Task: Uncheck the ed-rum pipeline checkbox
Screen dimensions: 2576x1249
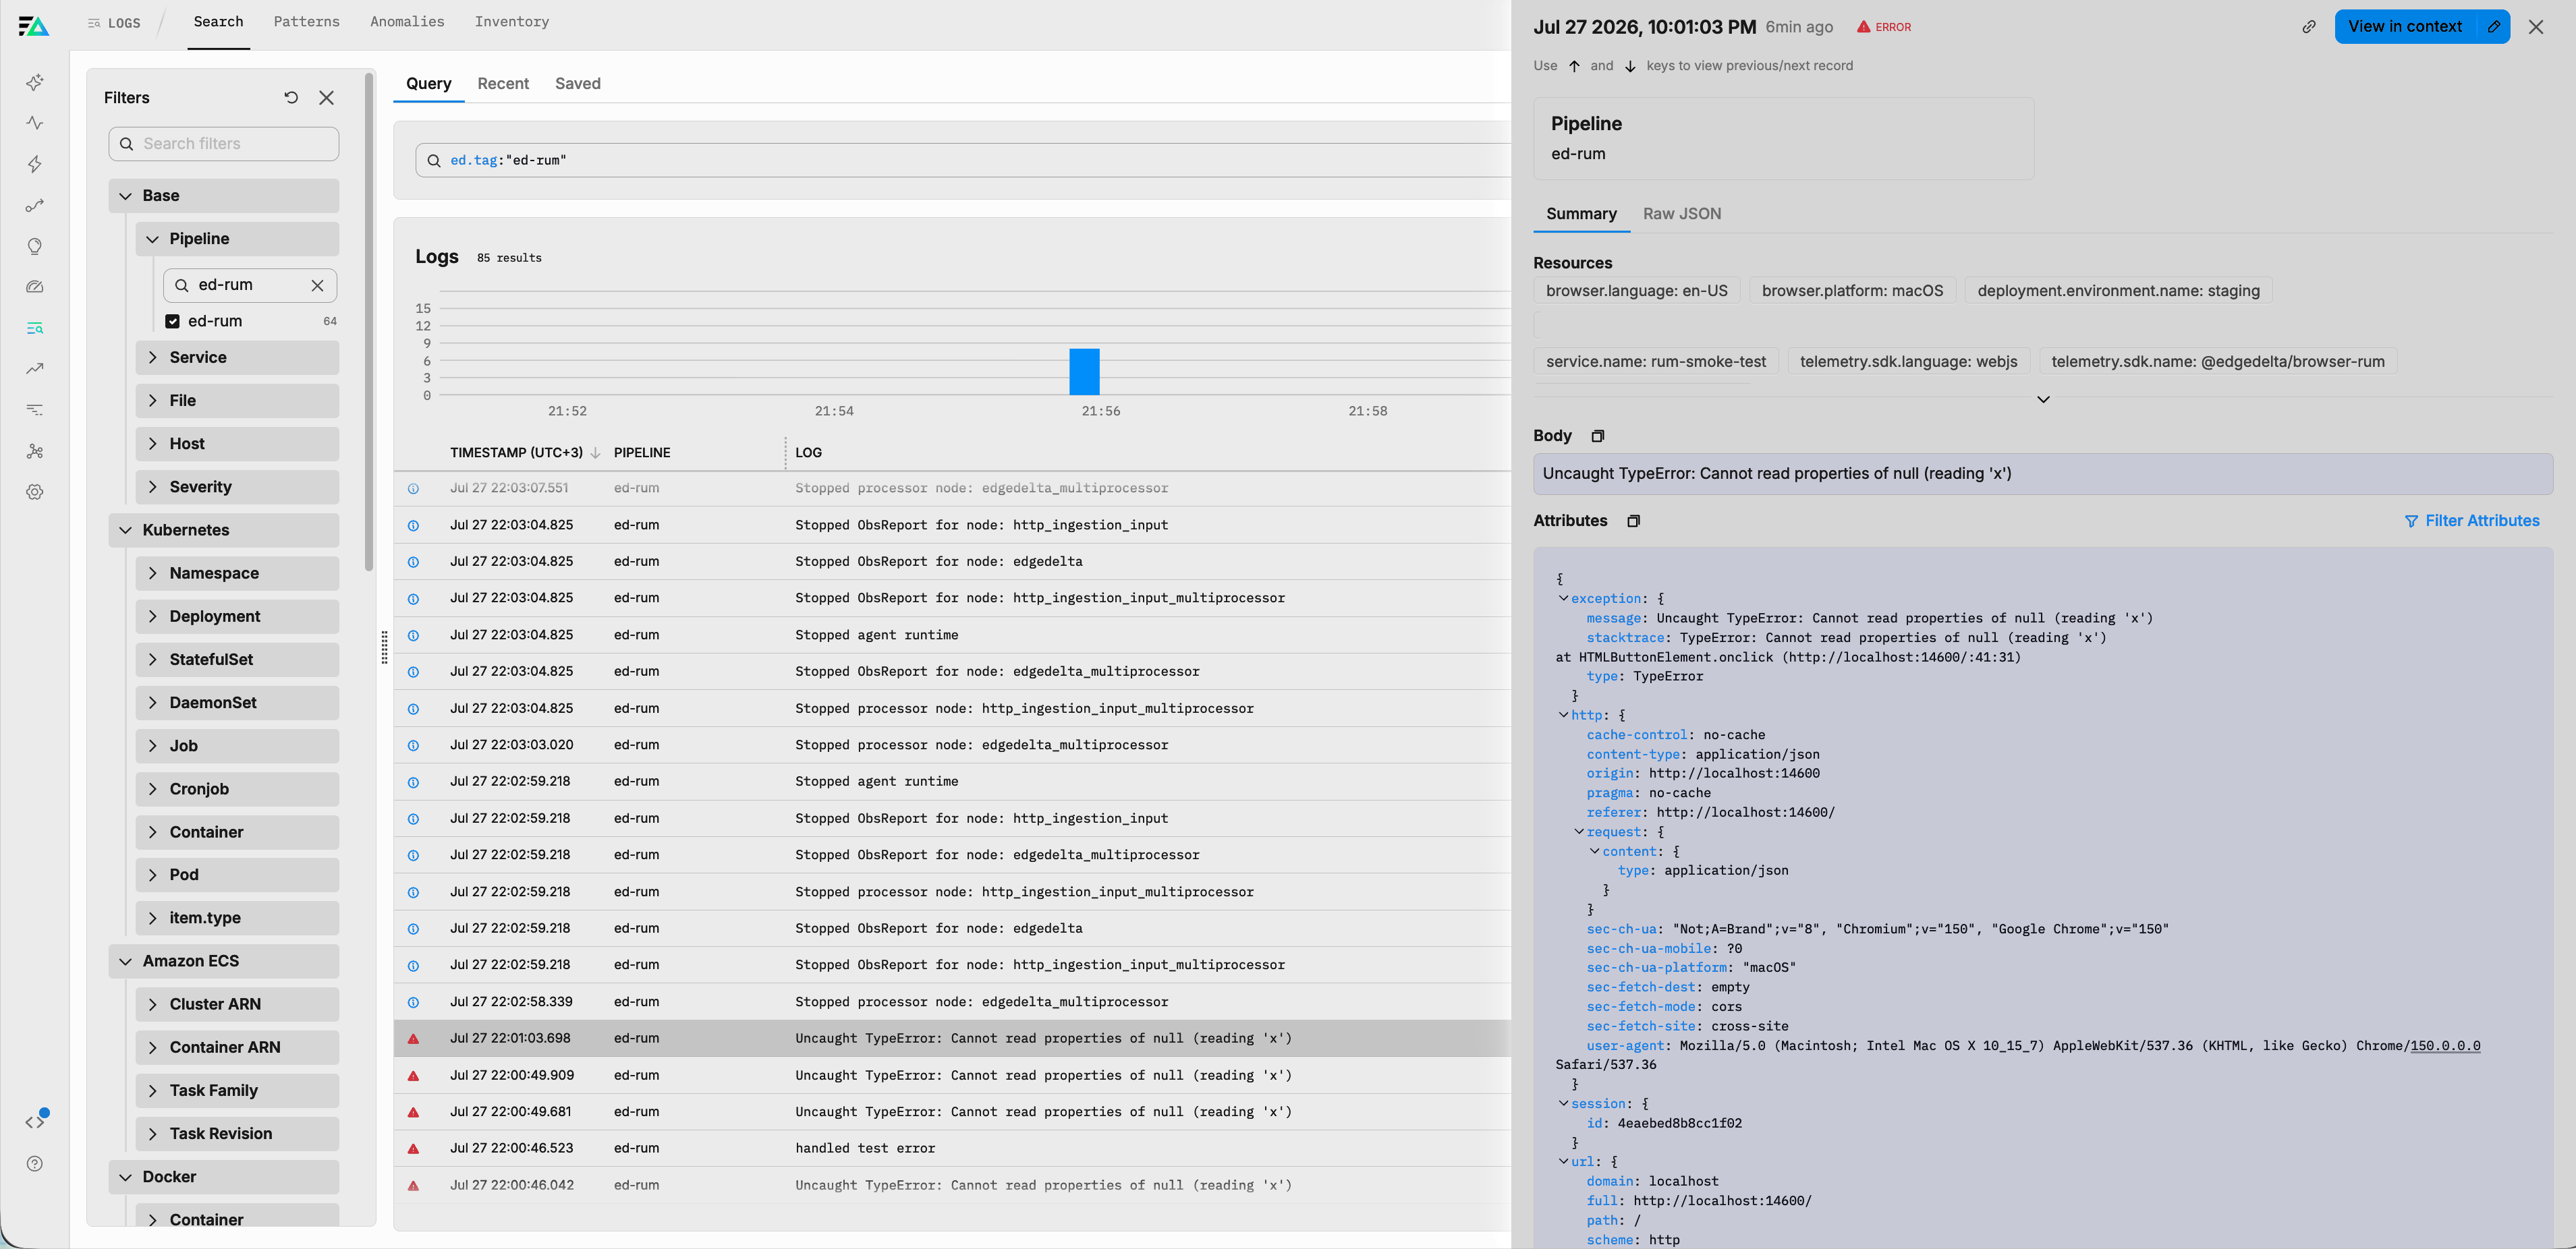Action: coord(172,321)
